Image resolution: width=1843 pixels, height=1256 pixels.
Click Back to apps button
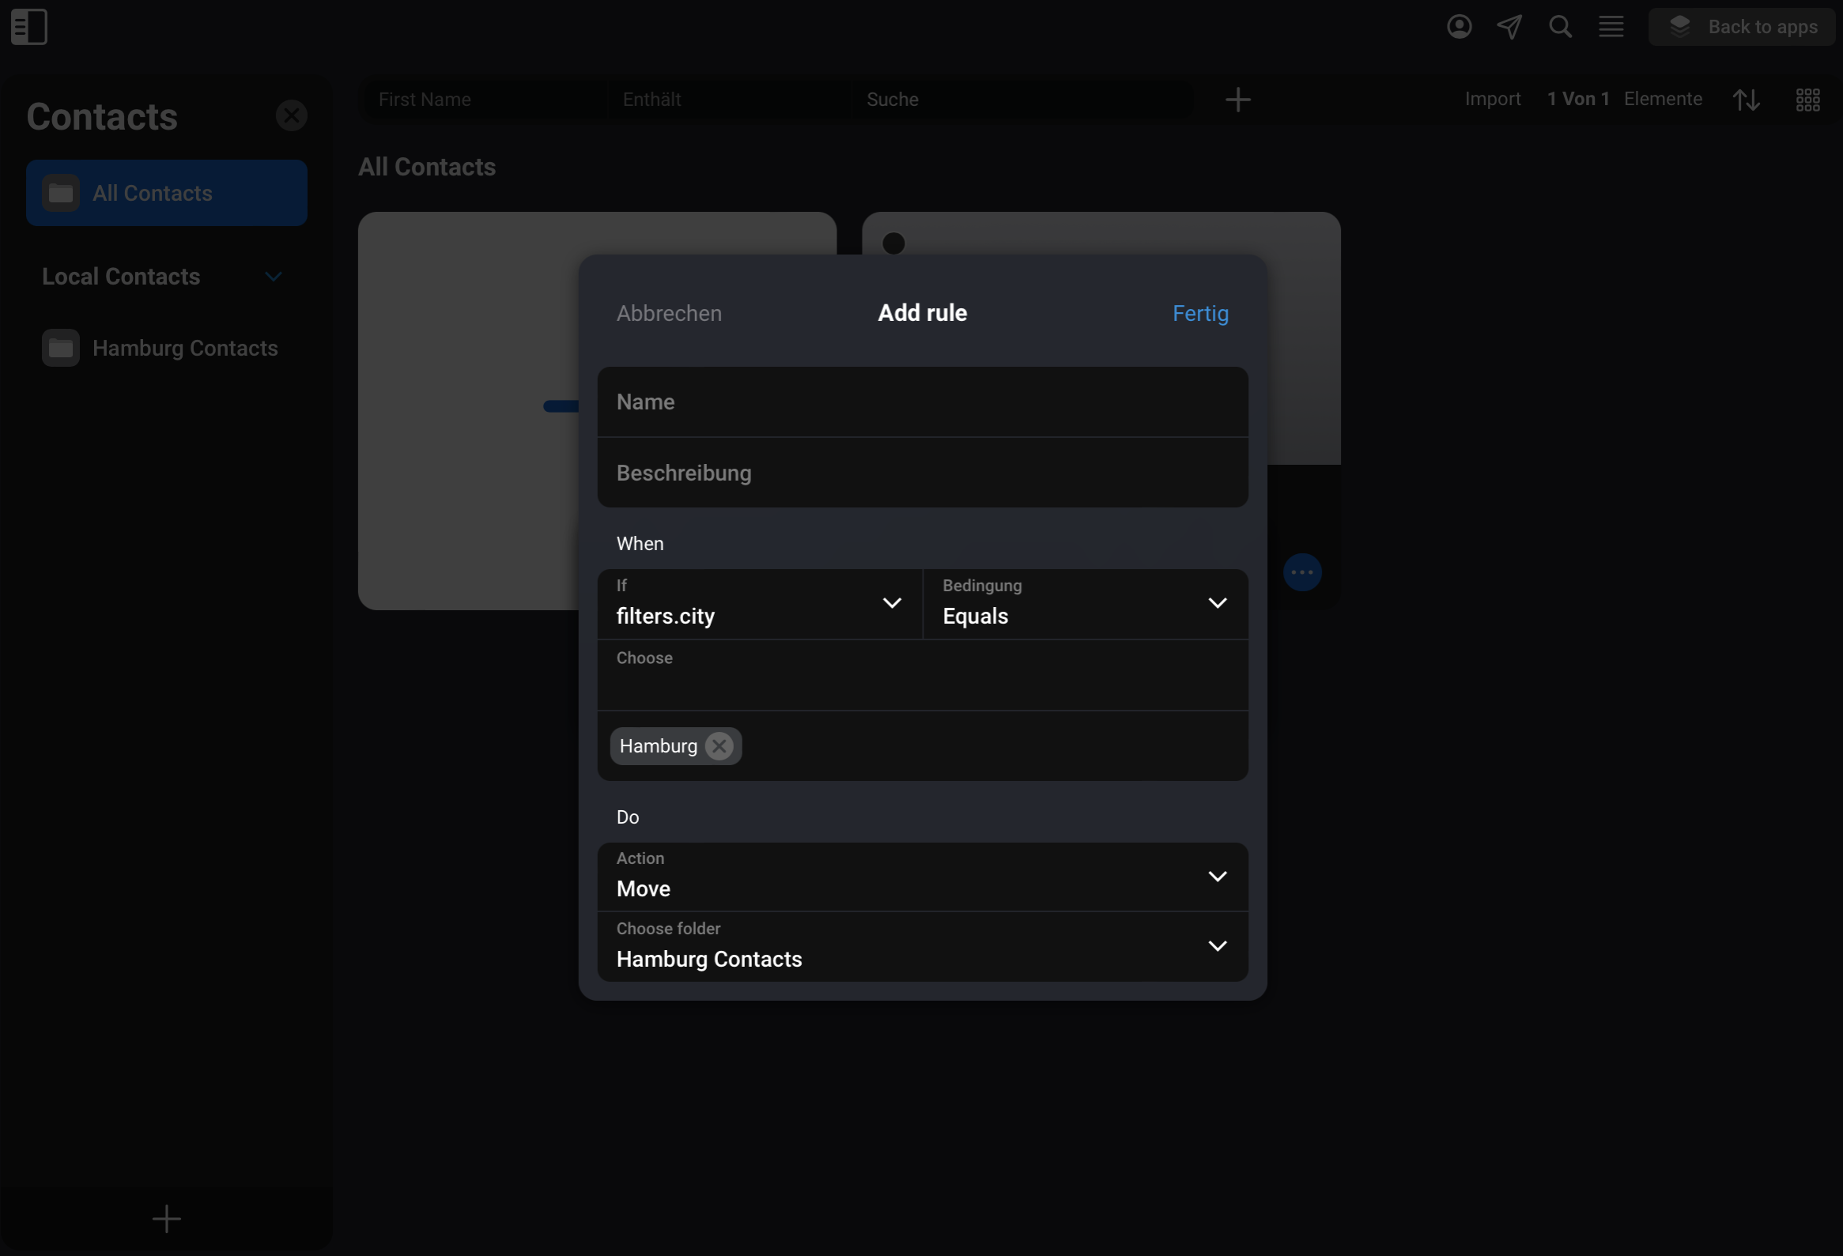tap(1742, 27)
